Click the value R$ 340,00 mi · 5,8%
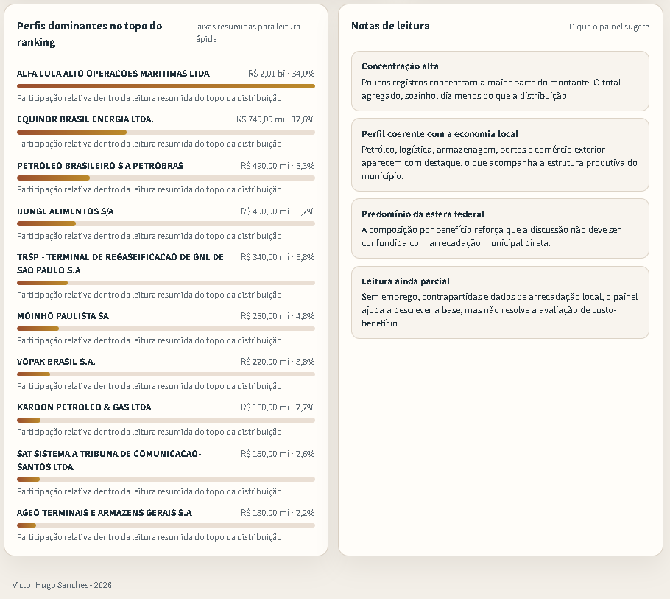Screen dimensions: 670x599 [278, 257]
